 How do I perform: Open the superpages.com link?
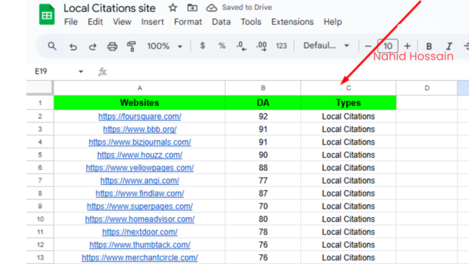140,207
